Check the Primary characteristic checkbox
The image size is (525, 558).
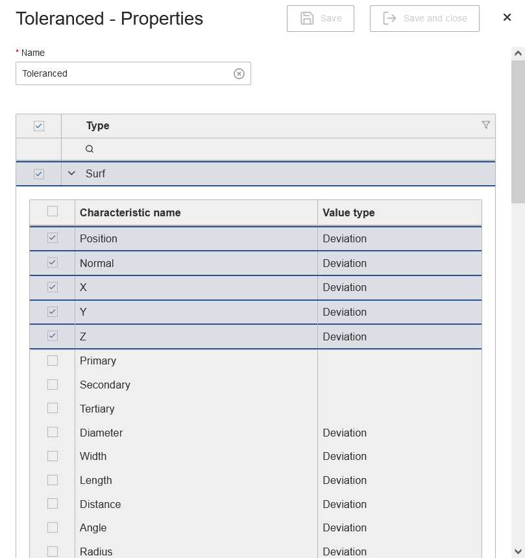click(53, 361)
